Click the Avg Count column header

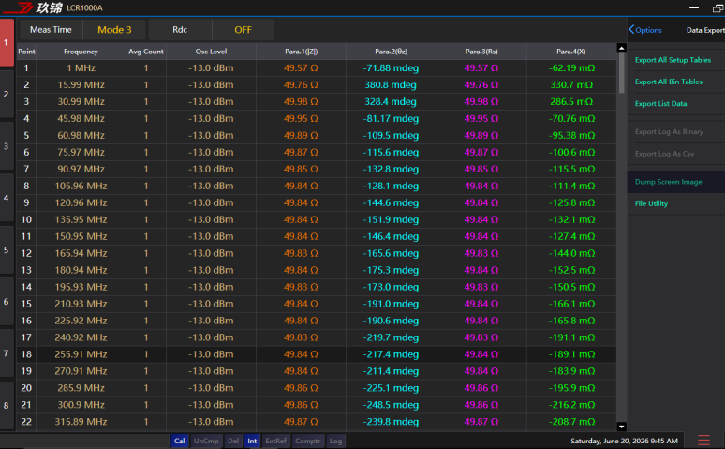pos(146,52)
